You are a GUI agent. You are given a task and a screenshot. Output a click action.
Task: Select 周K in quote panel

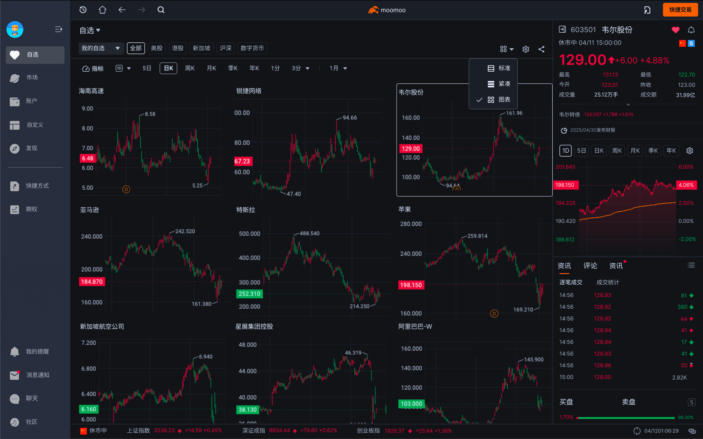pos(617,151)
